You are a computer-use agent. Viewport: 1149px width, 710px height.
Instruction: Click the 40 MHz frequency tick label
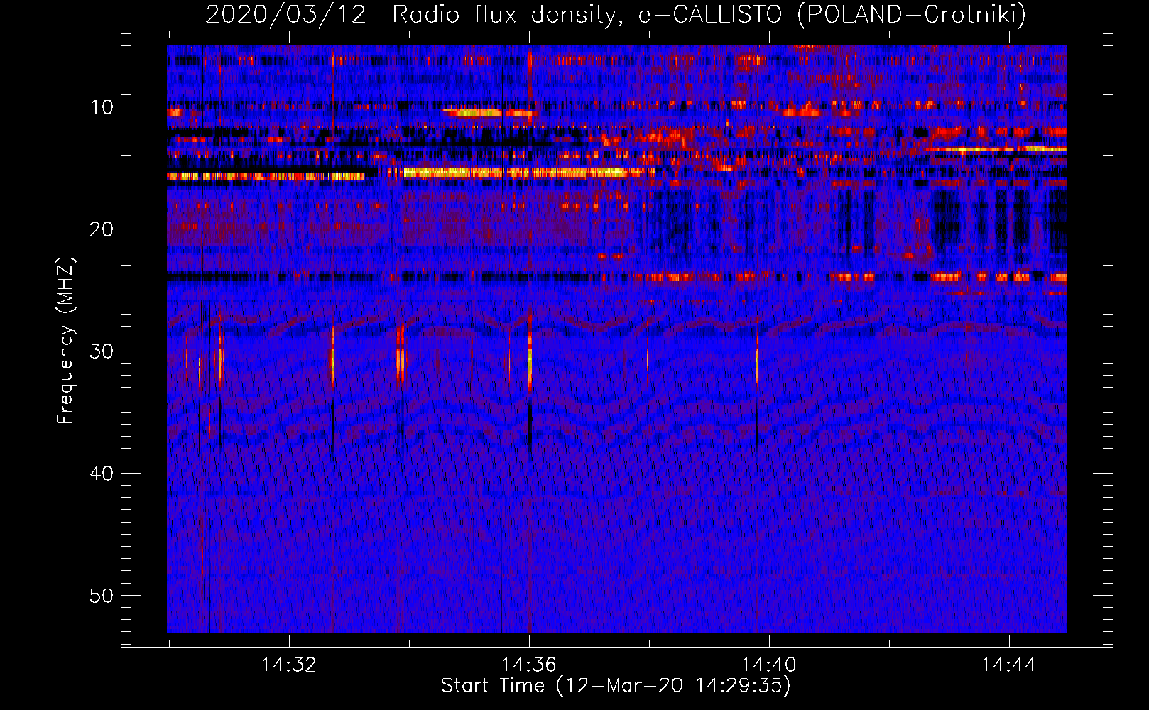pyautogui.click(x=102, y=474)
